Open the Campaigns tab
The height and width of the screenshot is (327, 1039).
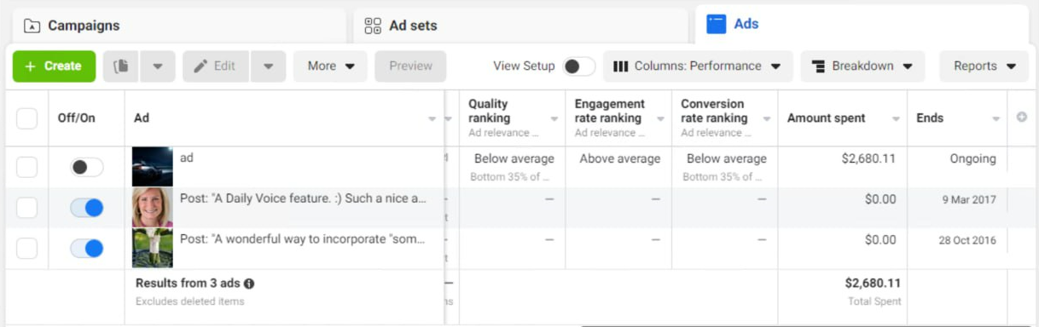click(180, 26)
